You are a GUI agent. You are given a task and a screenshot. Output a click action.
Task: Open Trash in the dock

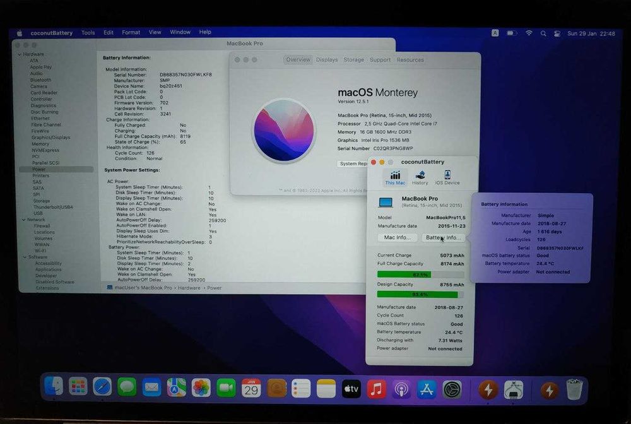point(574,389)
